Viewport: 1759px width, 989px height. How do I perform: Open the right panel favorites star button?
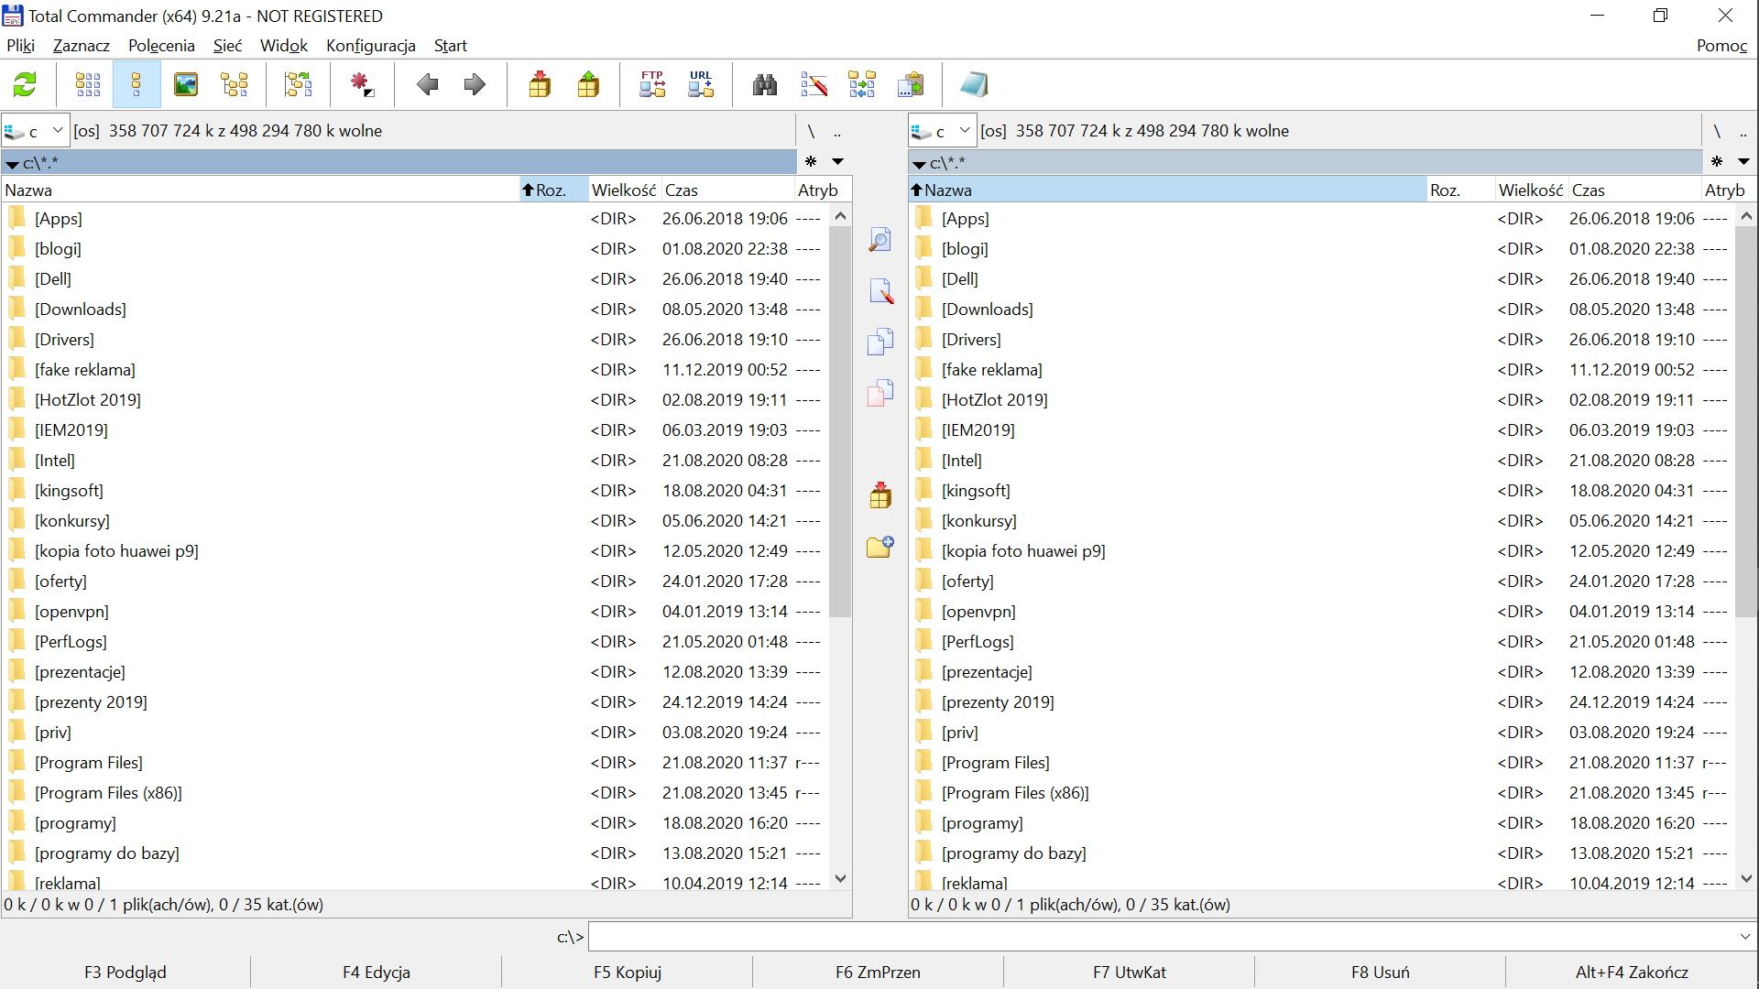(1718, 162)
